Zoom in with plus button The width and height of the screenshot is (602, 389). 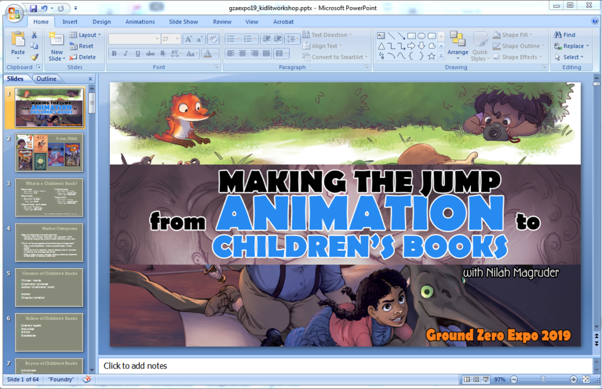[x=574, y=380]
